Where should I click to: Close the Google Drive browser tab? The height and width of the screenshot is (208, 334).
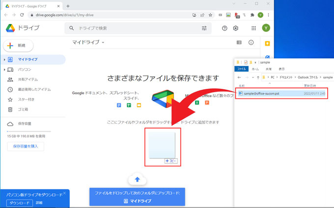(58, 6)
